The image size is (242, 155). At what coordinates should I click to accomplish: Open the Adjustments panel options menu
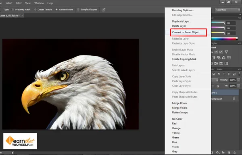pos(240,43)
